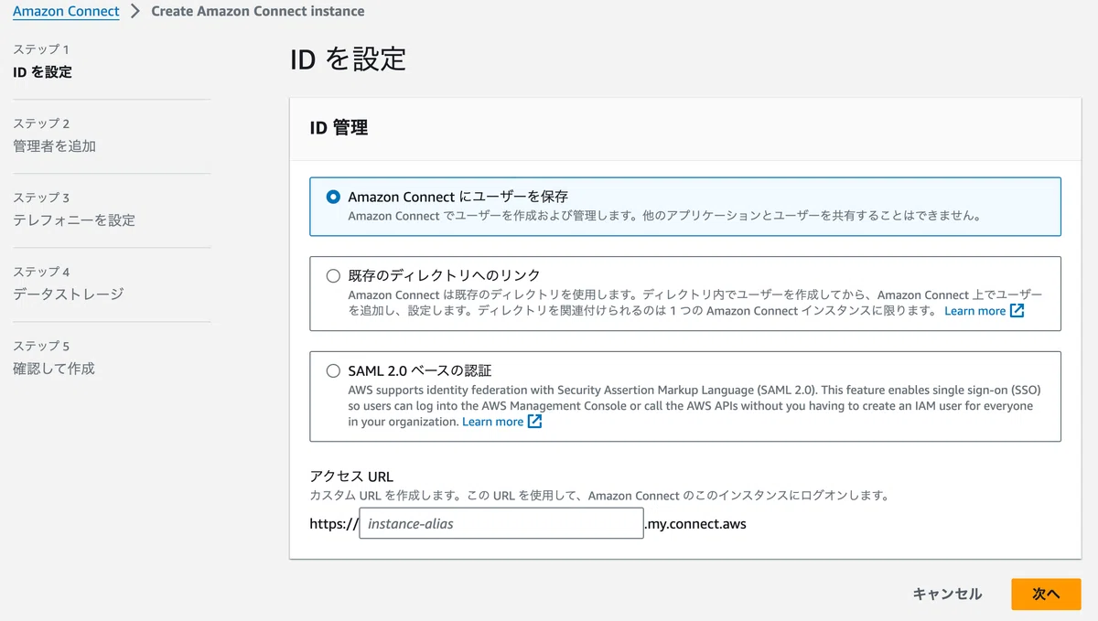This screenshot has width=1098, height=621.
Task: Click the '.my.connect.aws' domain suffix text
Action: [x=695, y=524]
